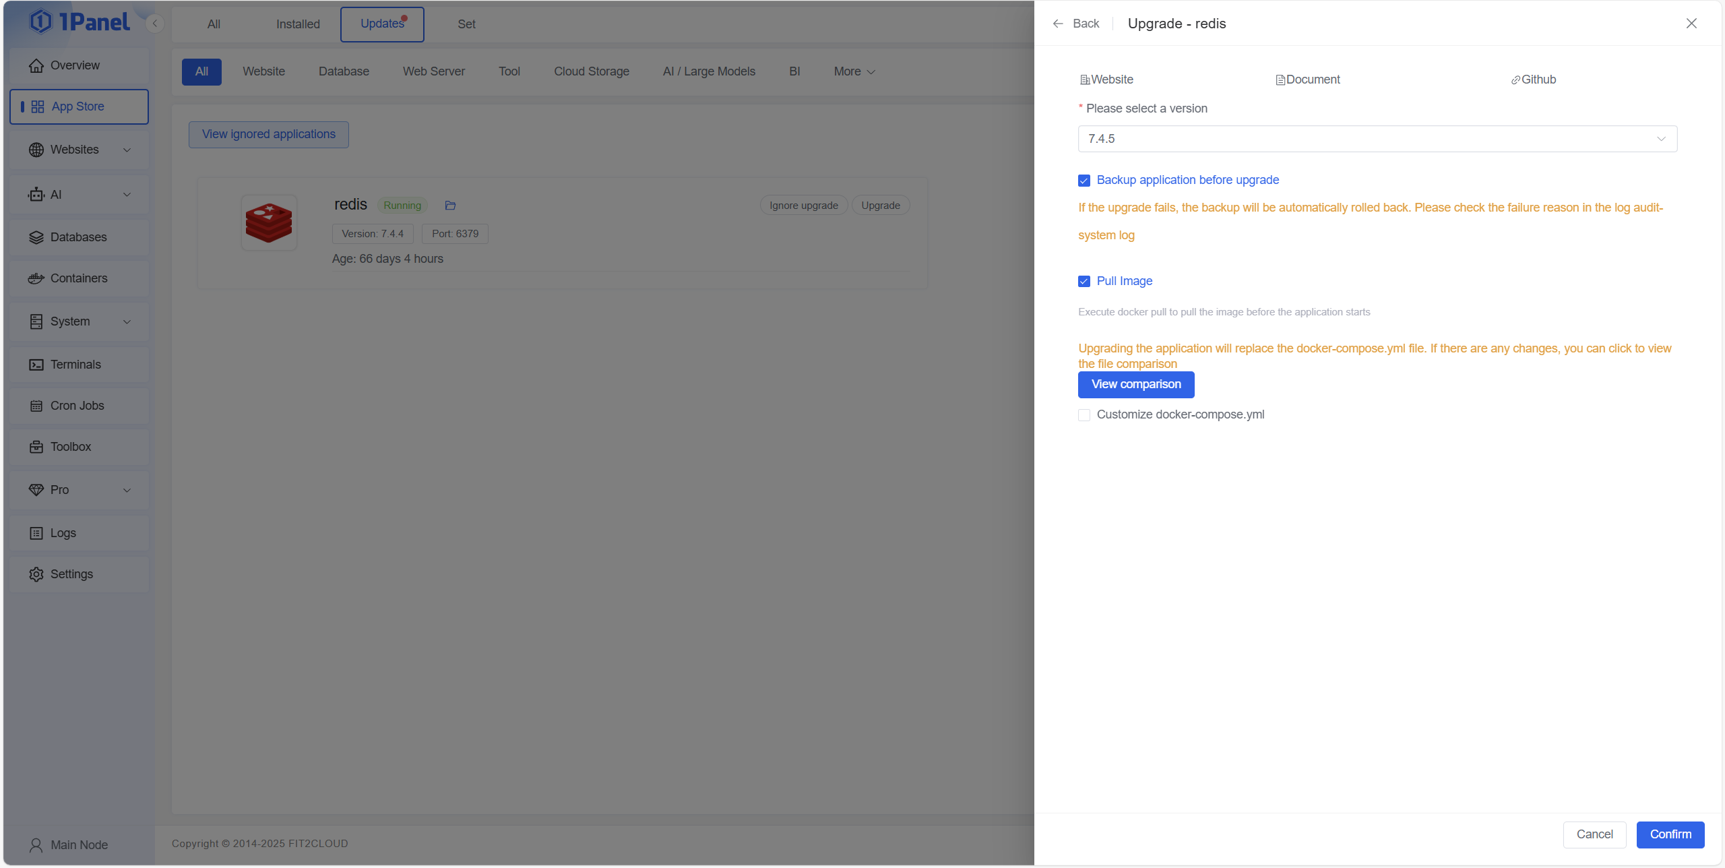Screen dimensions: 1725x868
Task: Click the Cron Jobs calendar icon
Action: [x=36, y=406]
